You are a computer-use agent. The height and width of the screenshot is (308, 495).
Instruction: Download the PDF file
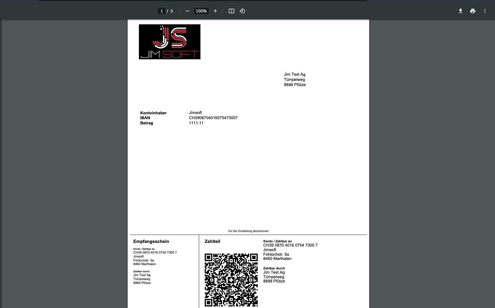point(461,11)
